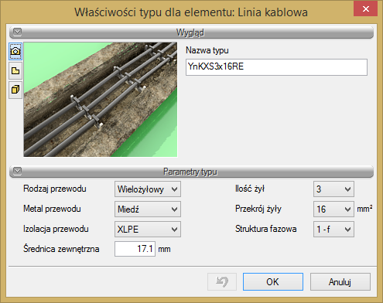Collapse the Wygląd section
The width and height of the screenshot is (383, 303).
coord(17,32)
